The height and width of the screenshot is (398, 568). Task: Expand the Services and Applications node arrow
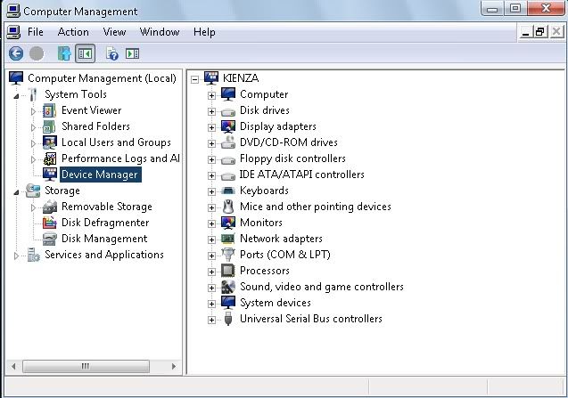(16, 256)
